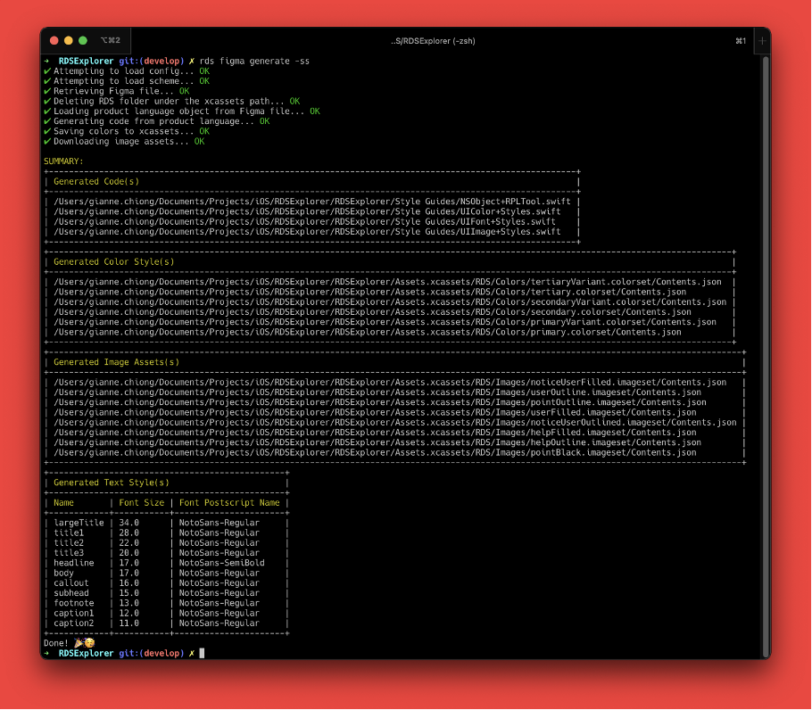Viewport: 812px width, 710px height.
Task: Click the UIColor+Styles.swift file path
Action: click(307, 211)
